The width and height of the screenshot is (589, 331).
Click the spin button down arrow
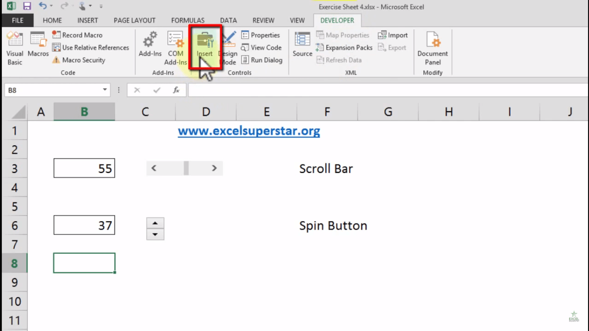(x=155, y=234)
